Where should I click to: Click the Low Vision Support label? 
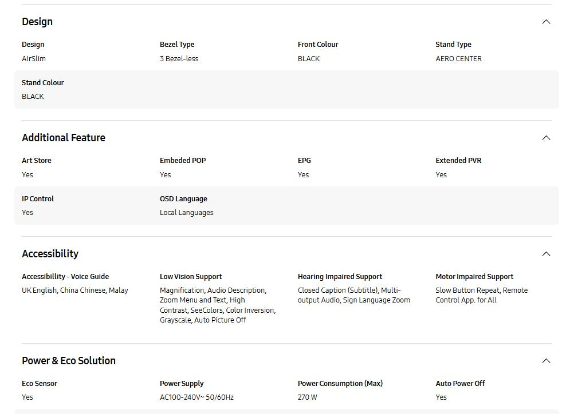coord(191,277)
